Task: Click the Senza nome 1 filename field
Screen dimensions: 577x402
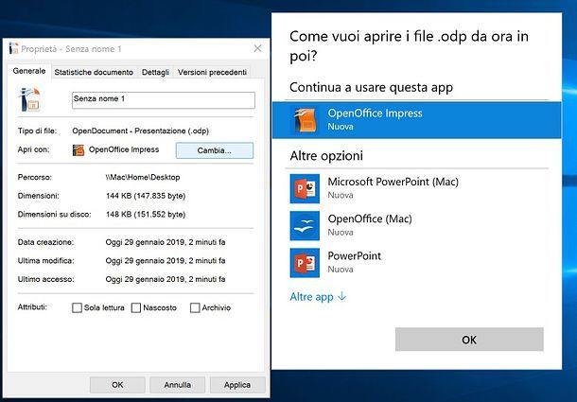Action: 164,100
